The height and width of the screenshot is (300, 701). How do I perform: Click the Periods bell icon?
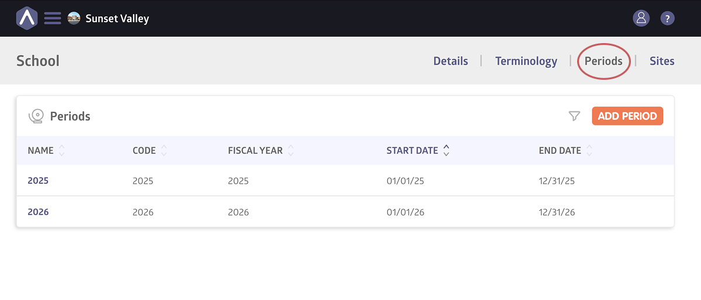[x=36, y=116]
